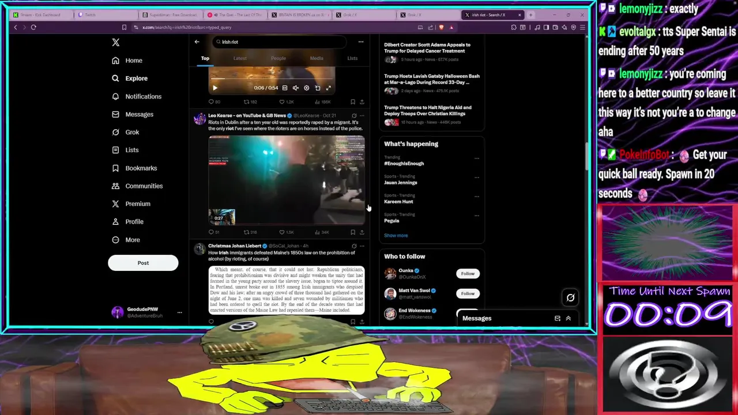Image resolution: width=738 pixels, height=415 pixels.
Task: Expand top video to fullscreen
Action: pyautogui.click(x=329, y=88)
